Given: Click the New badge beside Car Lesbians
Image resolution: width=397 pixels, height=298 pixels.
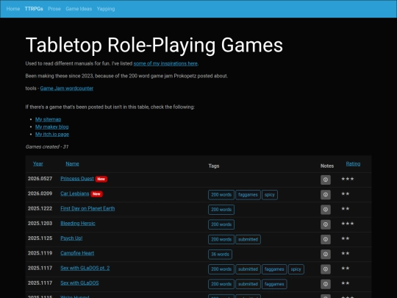Looking at the screenshot, I should pyautogui.click(x=96, y=194).
